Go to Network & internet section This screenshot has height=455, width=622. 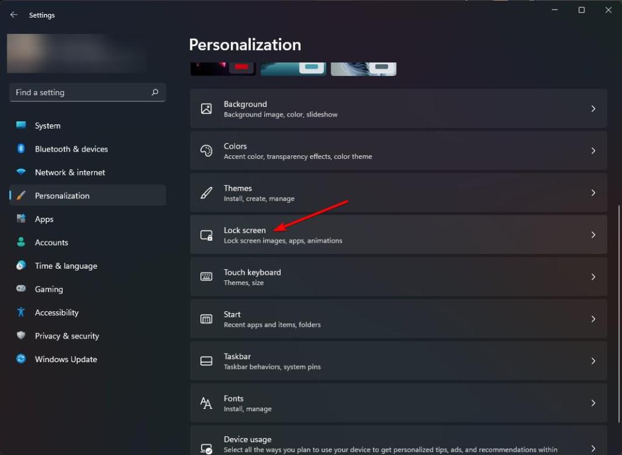pos(87,172)
